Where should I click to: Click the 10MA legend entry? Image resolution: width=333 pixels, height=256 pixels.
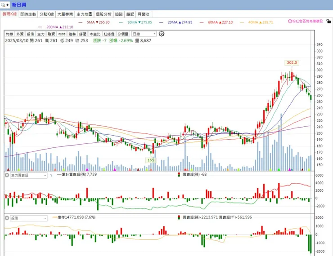pyautogui.click(x=136, y=22)
